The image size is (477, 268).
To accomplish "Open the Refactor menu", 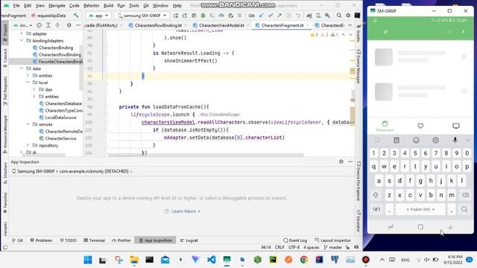I will click(91, 5).
